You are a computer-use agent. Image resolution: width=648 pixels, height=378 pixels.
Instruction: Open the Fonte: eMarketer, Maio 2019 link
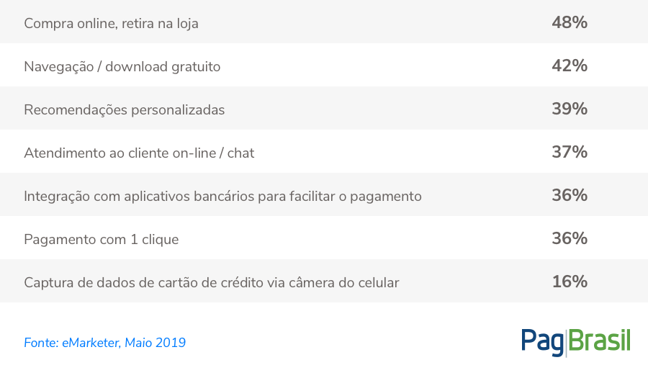(105, 343)
